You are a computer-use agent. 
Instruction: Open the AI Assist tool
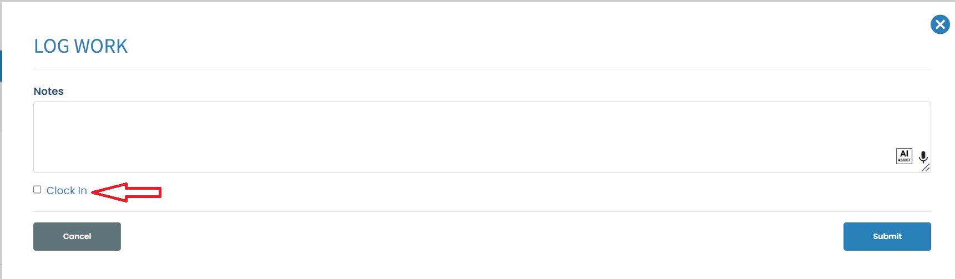pos(904,156)
